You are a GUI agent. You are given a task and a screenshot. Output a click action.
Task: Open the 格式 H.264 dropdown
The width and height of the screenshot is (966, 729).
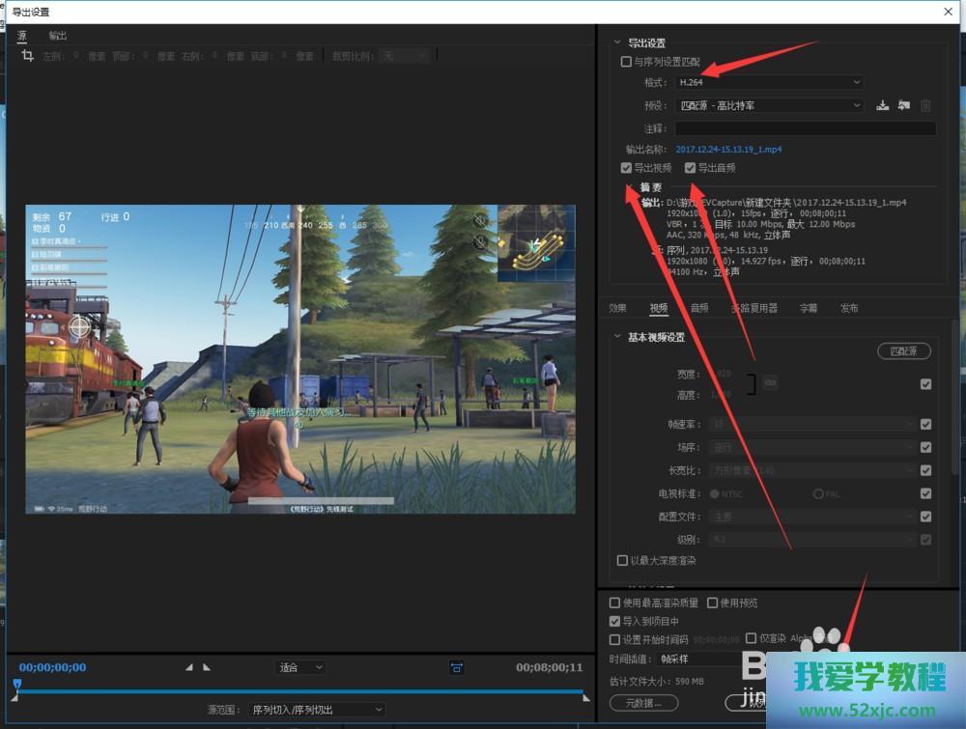pos(768,83)
